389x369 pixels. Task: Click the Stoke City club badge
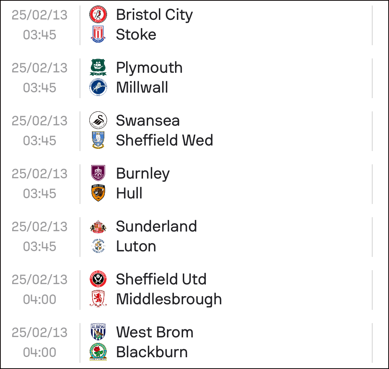point(98,34)
